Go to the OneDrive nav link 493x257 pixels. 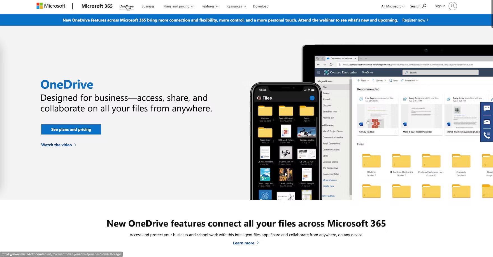click(126, 6)
